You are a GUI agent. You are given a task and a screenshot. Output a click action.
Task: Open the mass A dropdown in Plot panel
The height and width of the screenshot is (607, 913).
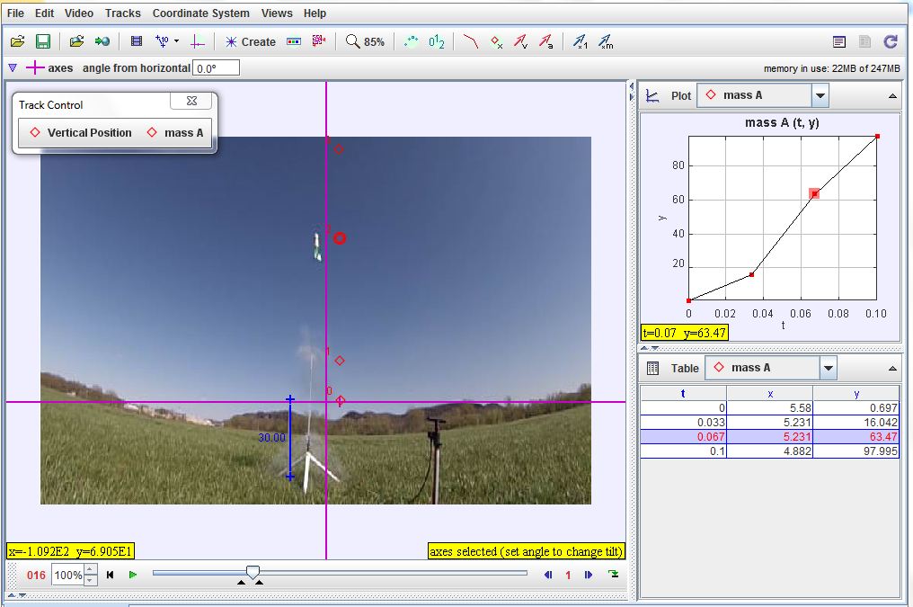point(820,94)
